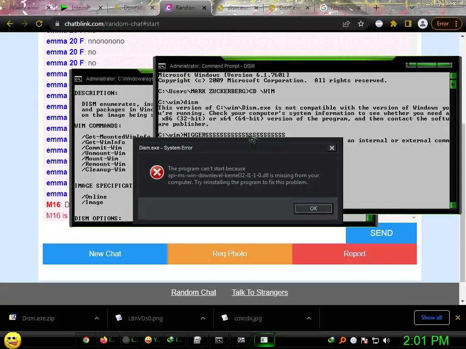Report the chat partner

[x=354, y=254]
